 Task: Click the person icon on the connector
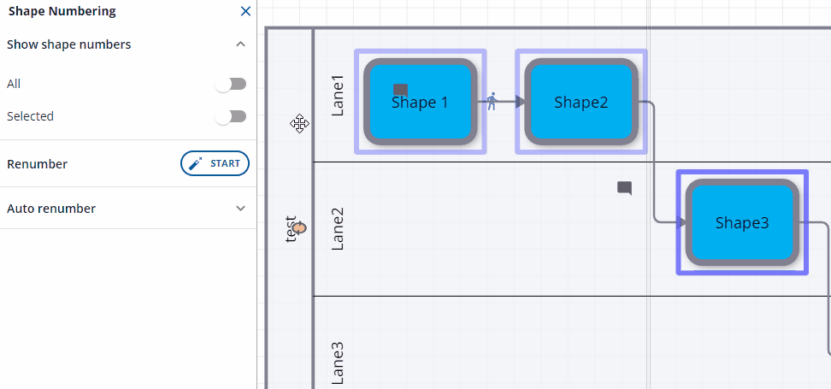tap(491, 102)
